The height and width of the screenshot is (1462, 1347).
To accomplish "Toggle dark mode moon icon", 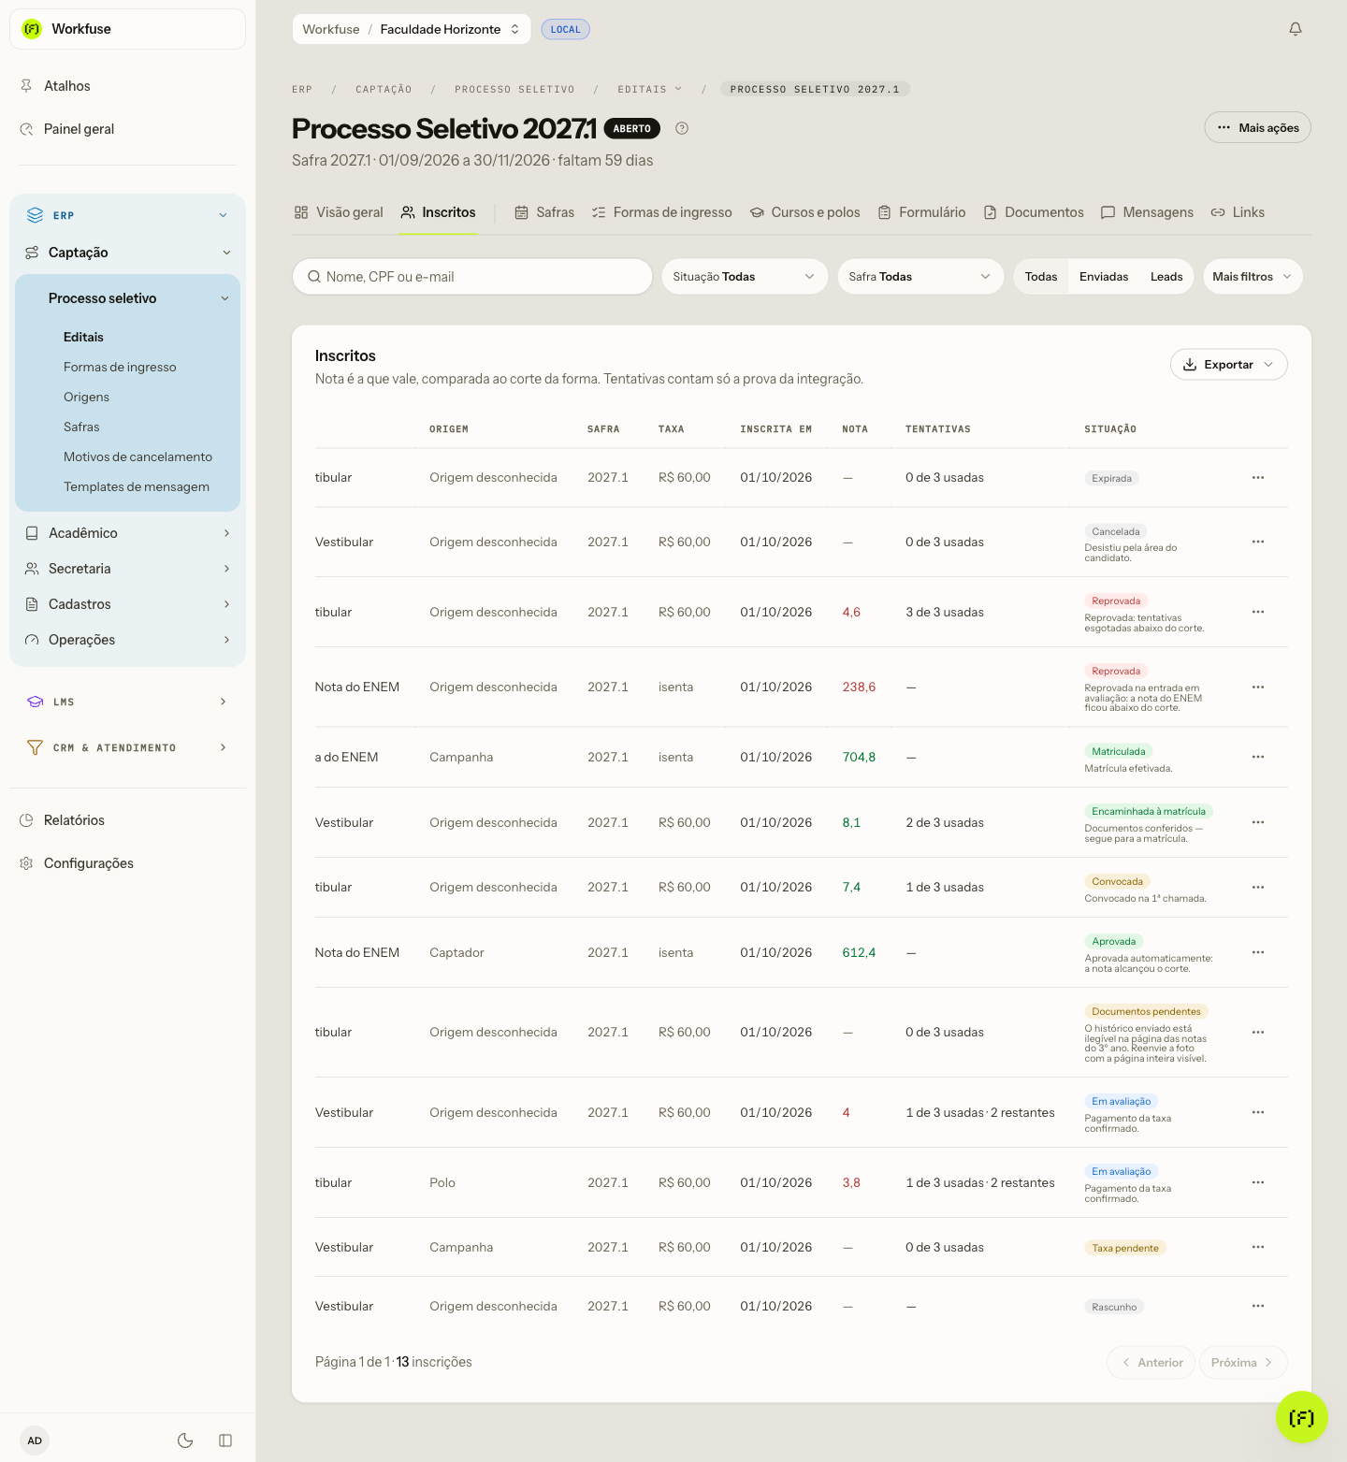I will click(x=185, y=1440).
